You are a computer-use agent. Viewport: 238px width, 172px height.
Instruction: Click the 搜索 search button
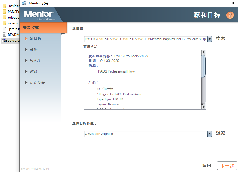coord(220,38)
